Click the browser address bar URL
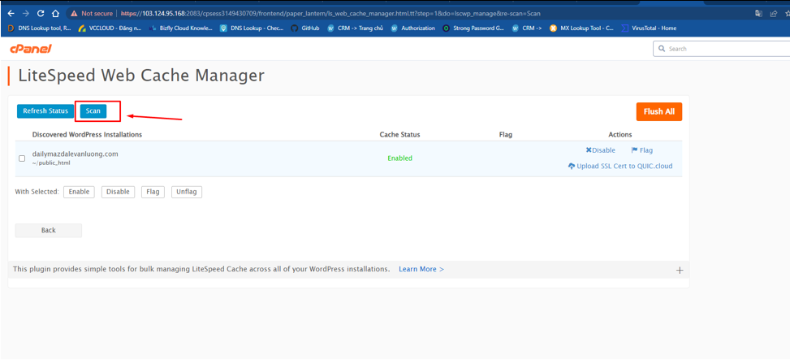The image size is (790, 360). coord(331,14)
